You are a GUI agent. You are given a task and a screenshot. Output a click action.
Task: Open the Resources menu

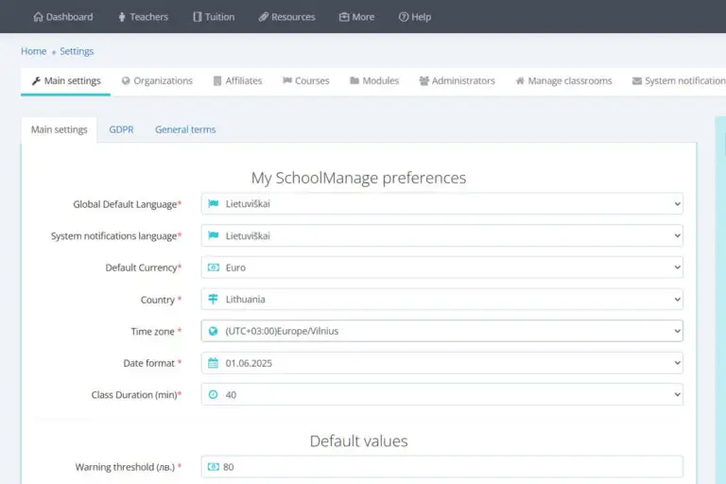click(286, 17)
